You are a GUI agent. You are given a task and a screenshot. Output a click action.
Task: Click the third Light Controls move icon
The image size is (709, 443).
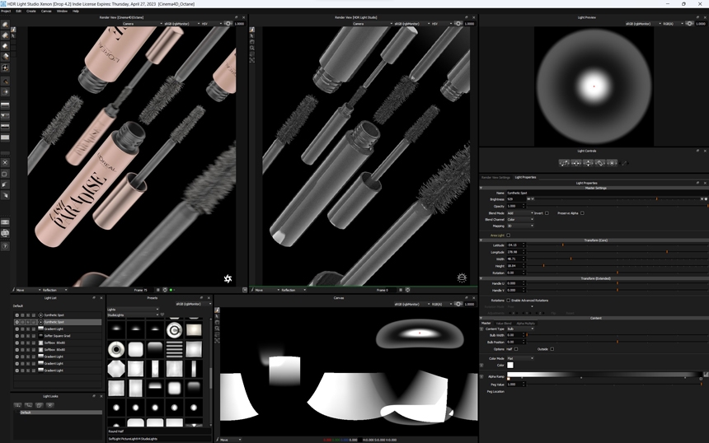588,163
